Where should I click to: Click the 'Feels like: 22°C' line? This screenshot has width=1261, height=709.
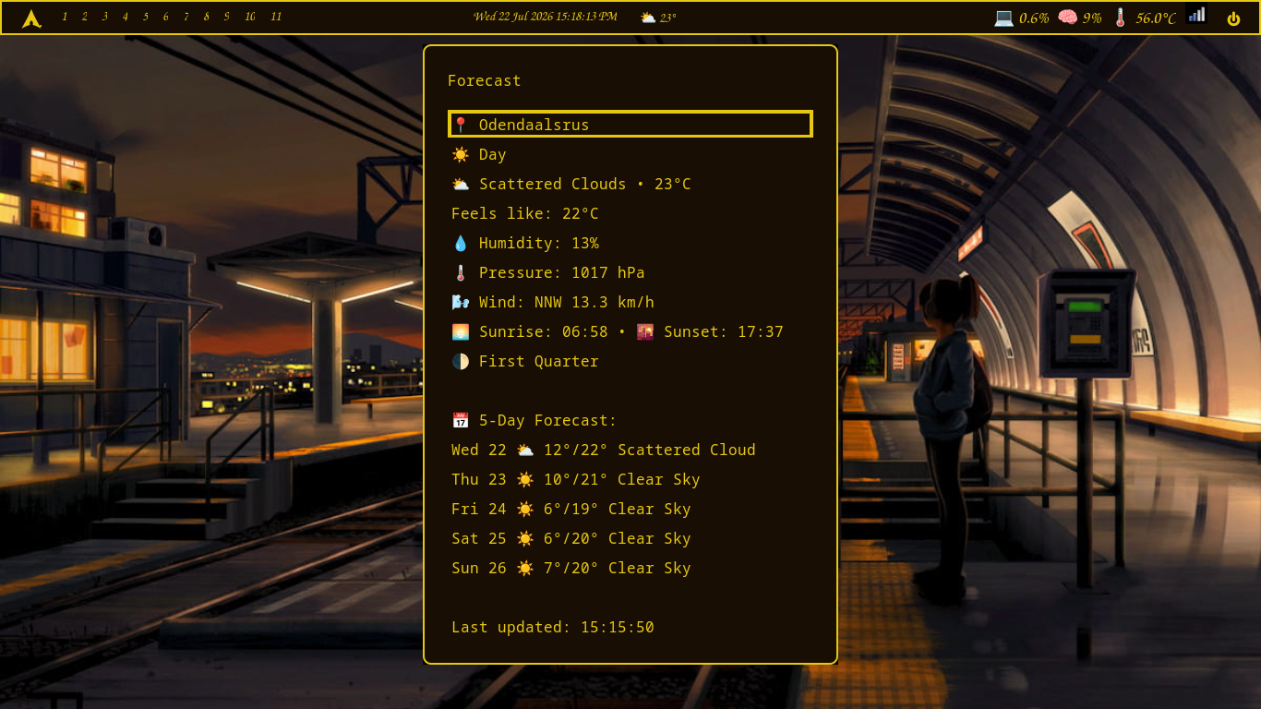click(525, 213)
